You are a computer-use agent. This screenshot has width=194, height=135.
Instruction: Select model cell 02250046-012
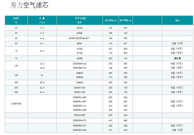pyautogui.click(x=80, y=64)
